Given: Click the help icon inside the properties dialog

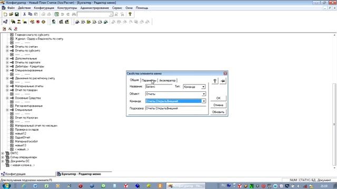Looking at the screenshot, I should pos(215,81).
